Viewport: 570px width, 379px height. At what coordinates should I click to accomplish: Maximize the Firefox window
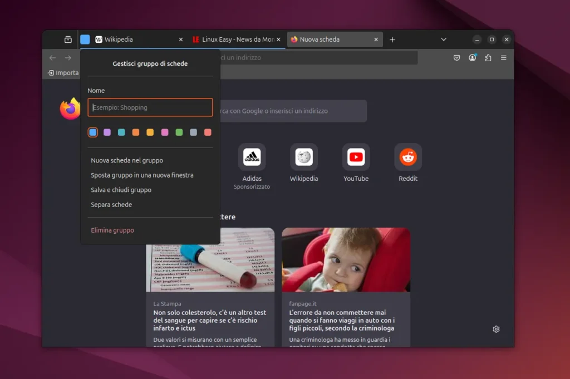click(492, 40)
